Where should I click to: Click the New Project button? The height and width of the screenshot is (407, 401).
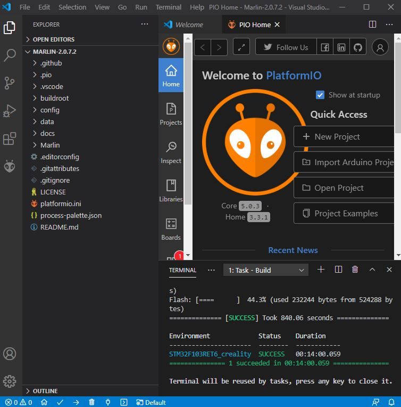click(x=345, y=136)
